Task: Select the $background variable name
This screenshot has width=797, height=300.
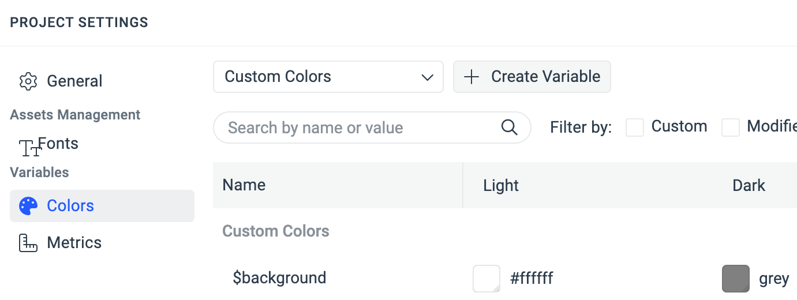Action: coord(279,278)
